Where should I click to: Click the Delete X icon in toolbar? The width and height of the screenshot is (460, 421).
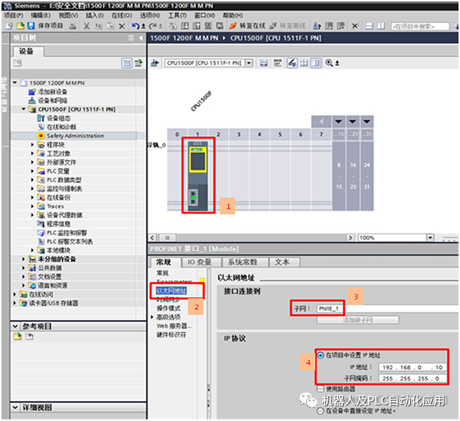122,26
